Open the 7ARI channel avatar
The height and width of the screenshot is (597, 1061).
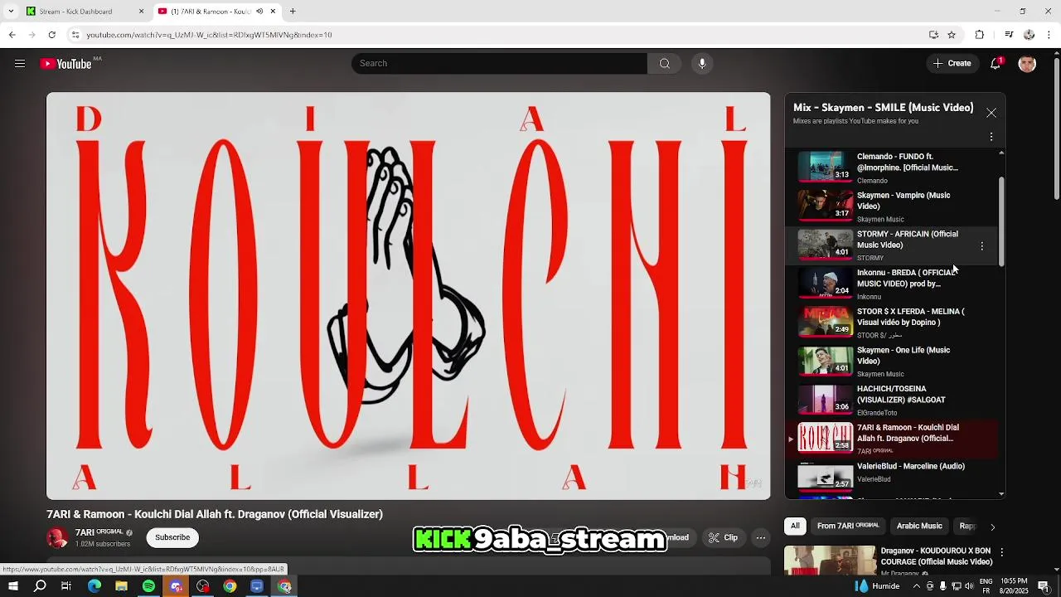57,538
